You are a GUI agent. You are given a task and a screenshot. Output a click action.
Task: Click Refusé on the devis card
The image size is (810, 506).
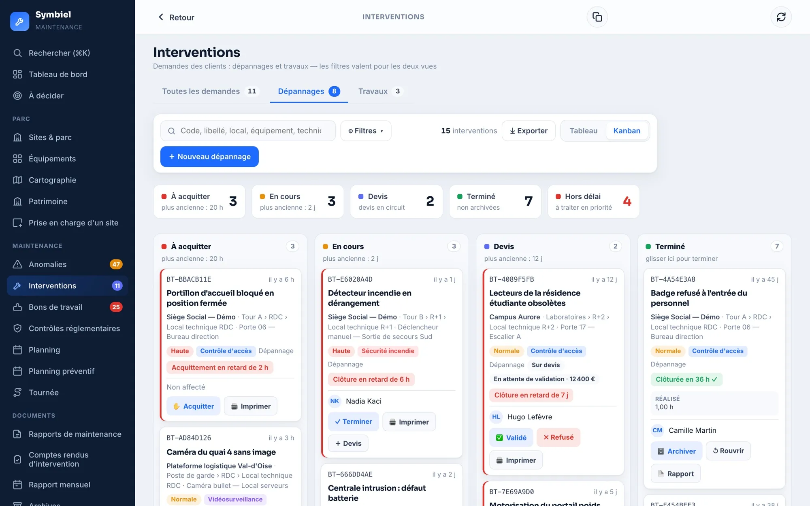(558, 438)
